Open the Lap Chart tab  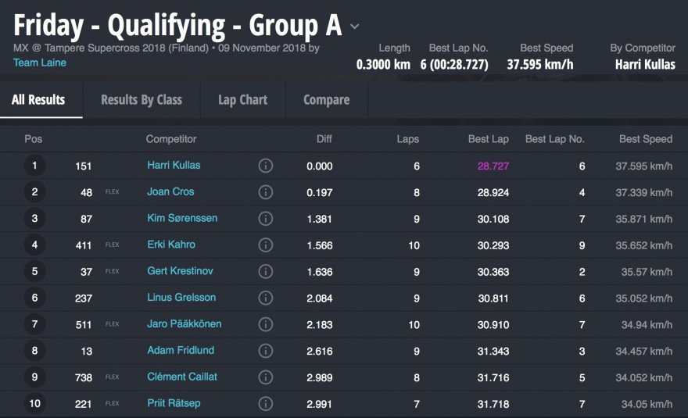[242, 100]
